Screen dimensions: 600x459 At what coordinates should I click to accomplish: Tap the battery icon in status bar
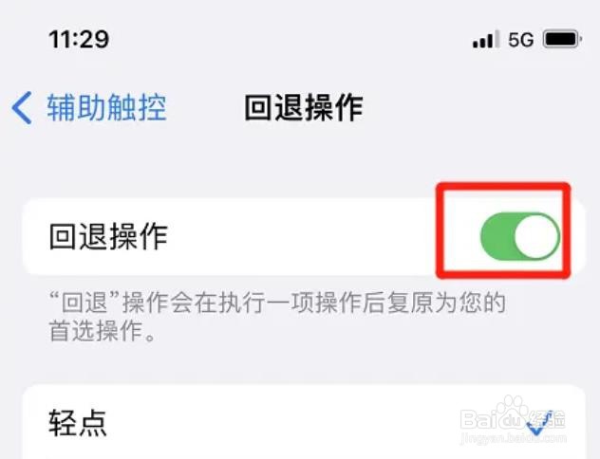[x=562, y=39]
